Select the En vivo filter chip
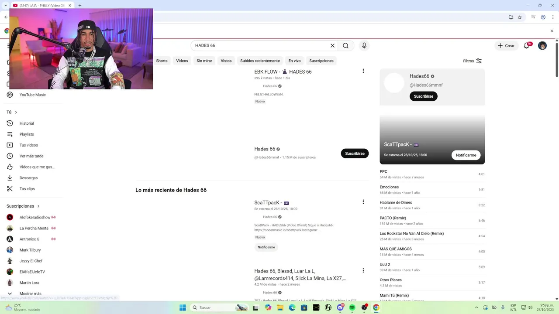 (x=294, y=61)
